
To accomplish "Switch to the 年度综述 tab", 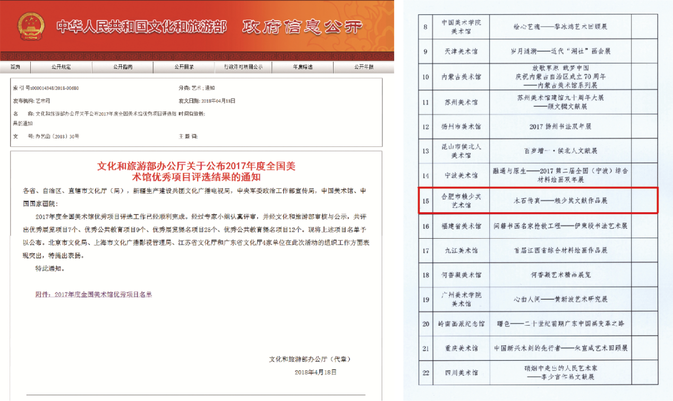I will (x=303, y=67).
